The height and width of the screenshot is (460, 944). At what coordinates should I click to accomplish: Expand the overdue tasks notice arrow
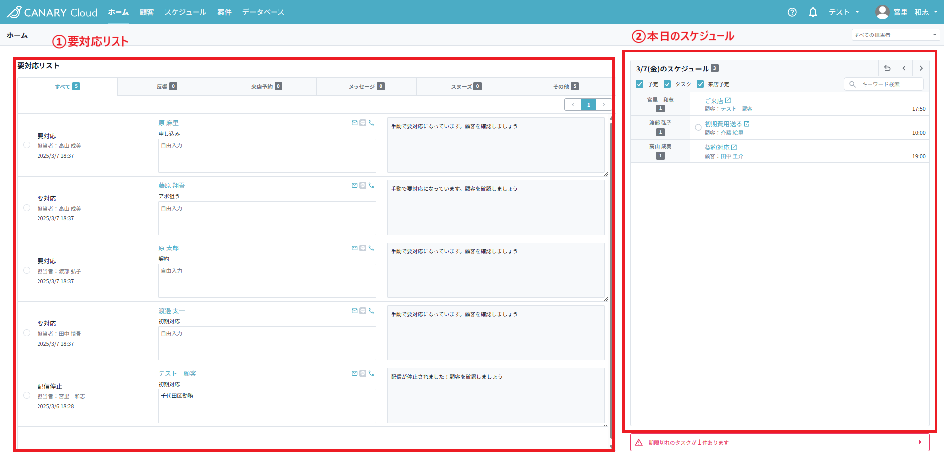(x=920, y=442)
